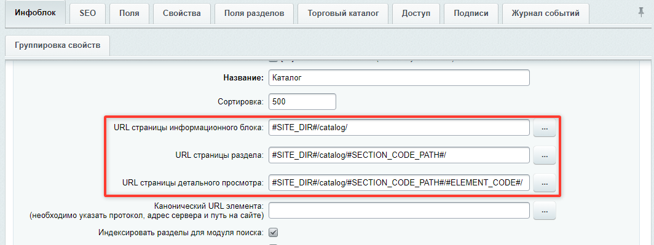Focus the URL страницы раздела field

click(399, 155)
